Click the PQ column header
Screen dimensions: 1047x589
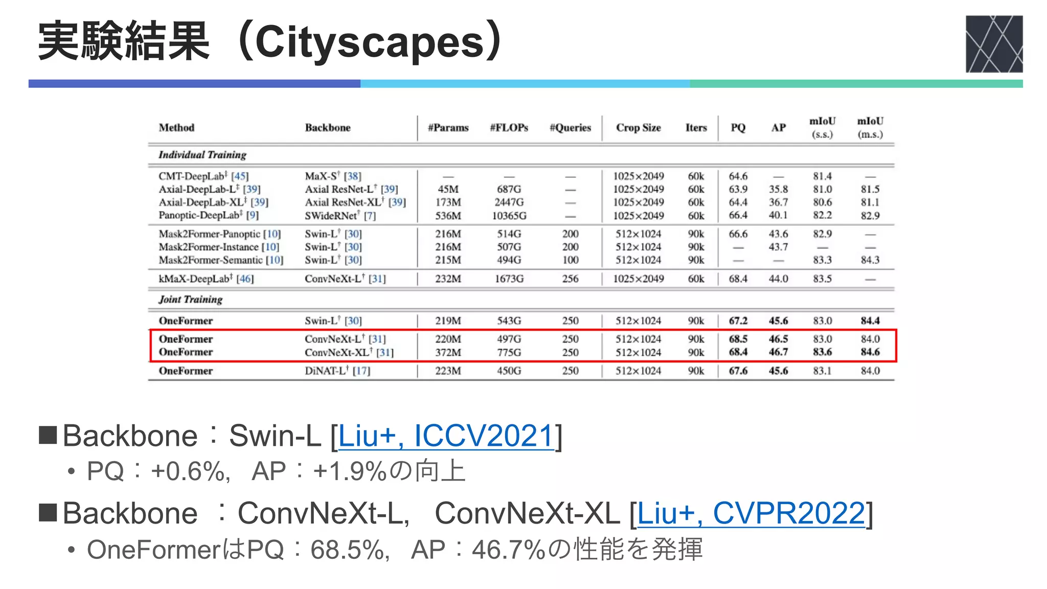point(738,128)
